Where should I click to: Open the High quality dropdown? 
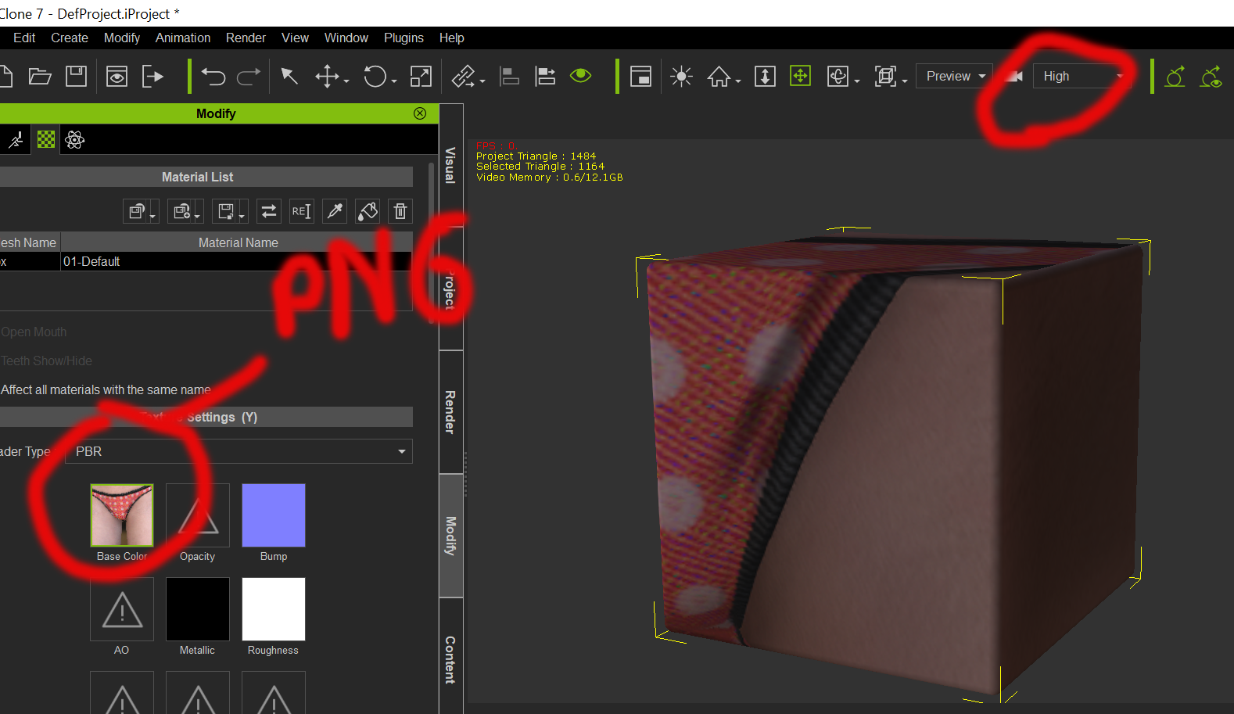point(1082,76)
